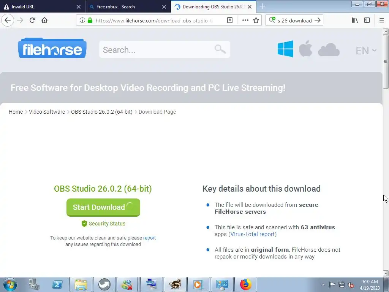The height and width of the screenshot is (292, 389).
Task: Click the Action Center flag tray icon
Action: coord(332,284)
